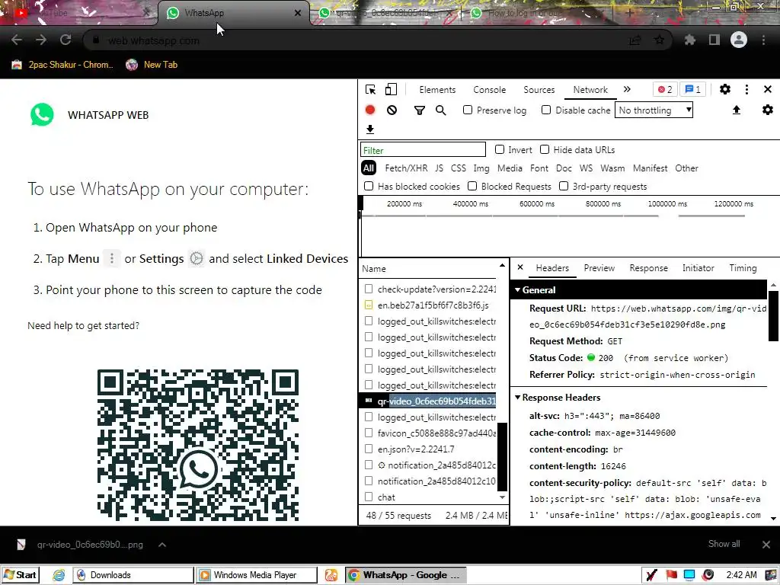The width and height of the screenshot is (780, 585).
Task: Collapse the General section triangle
Action: click(517, 289)
